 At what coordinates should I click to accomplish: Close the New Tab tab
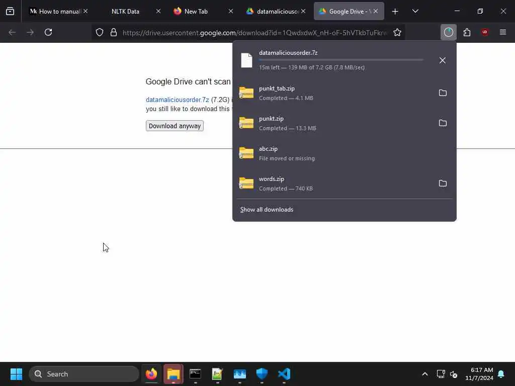coord(231,11)
